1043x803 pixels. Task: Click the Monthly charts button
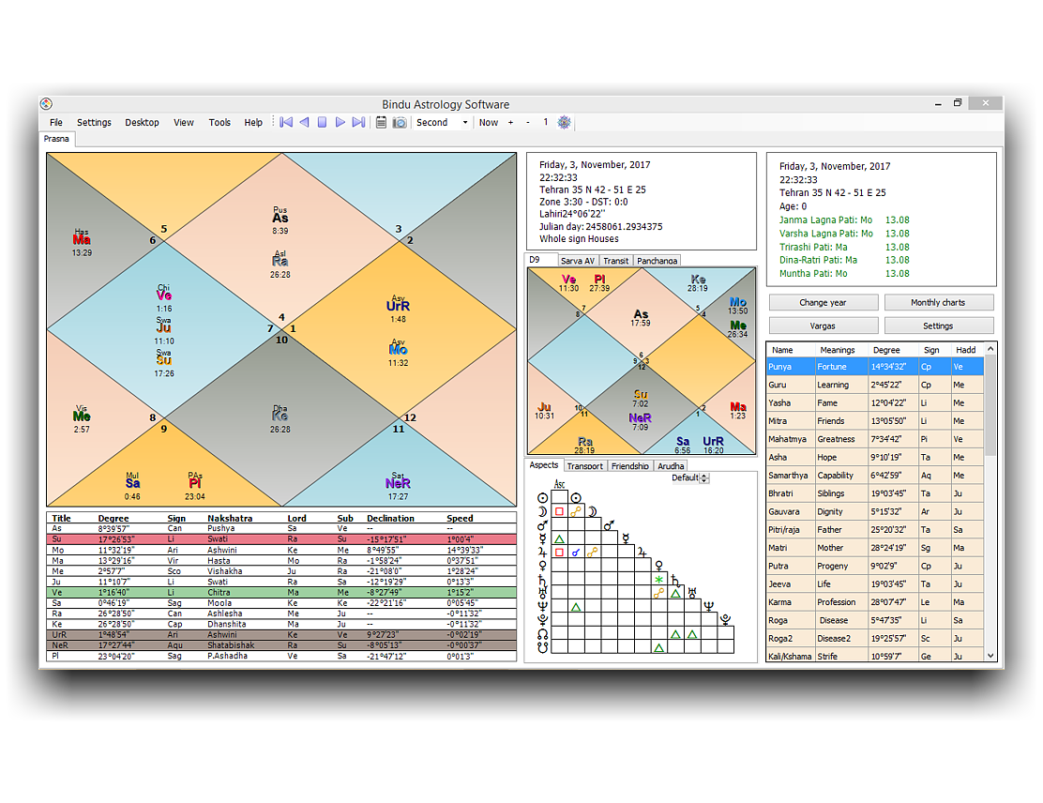938,303
